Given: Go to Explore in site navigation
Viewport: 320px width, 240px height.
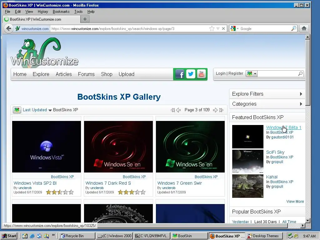Looking at the screenshot, I should pos(41,74).
